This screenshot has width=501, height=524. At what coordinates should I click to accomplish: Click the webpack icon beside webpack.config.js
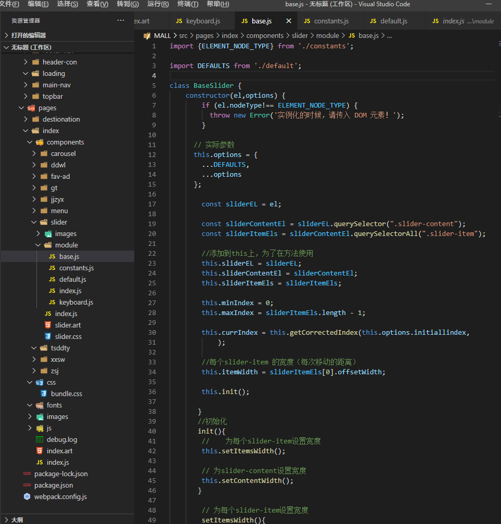point(27,496)
